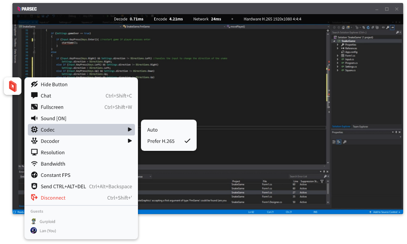
Task: Click the Solution Explorer search magnifier icon
Action: [398, 32]
